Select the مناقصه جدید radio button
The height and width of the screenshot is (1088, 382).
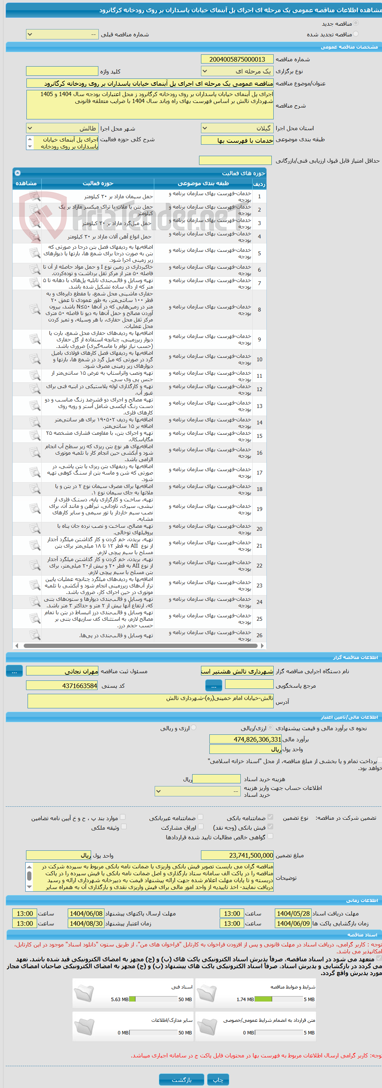point(356,23)
